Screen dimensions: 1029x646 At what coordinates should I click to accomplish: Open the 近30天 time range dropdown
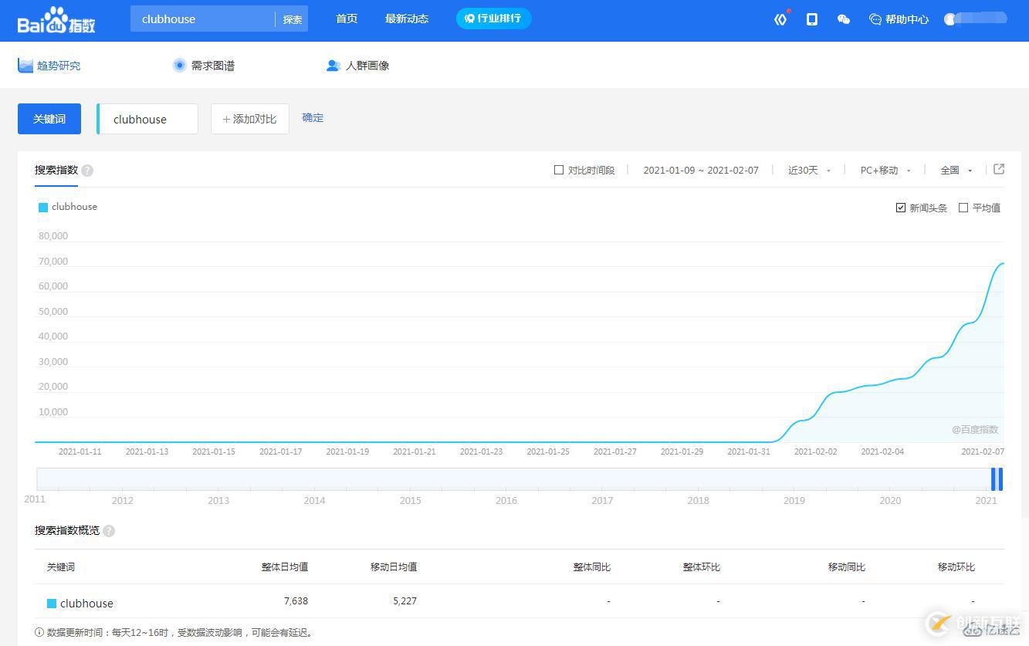[x=808, y=170]
